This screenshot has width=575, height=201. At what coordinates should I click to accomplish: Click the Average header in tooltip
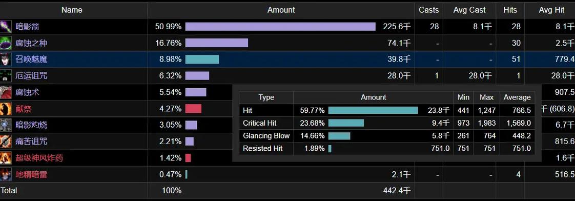point(517,97)
